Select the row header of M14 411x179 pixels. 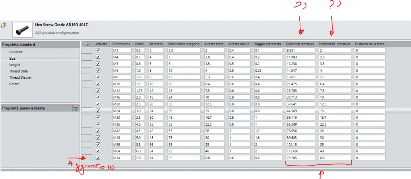click(x=88, y=158)
